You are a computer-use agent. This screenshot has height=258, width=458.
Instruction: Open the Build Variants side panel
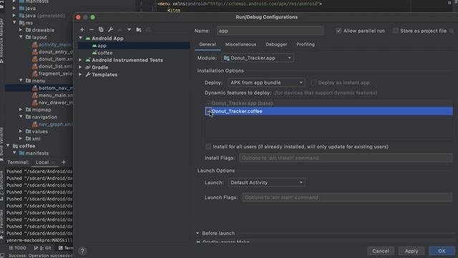(x=1, y=144)
